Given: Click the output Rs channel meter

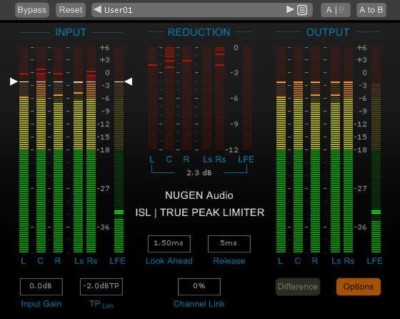Looking at the screenshot, I should point(349,150).
